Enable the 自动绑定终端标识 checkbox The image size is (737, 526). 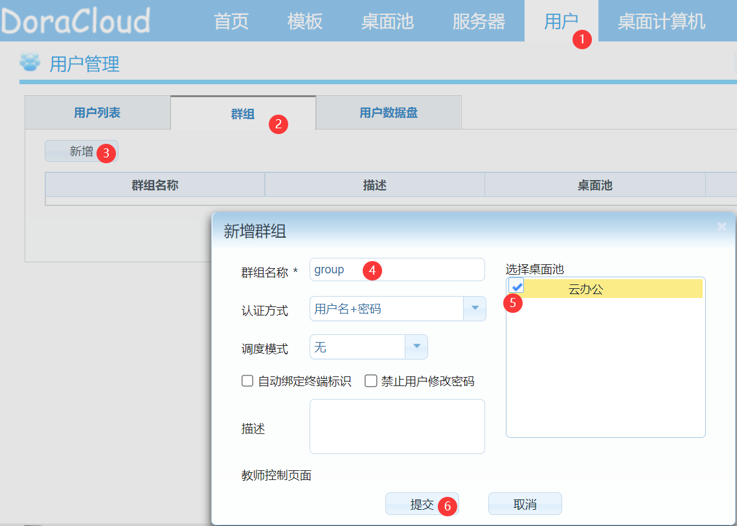click(x=247, y=380)
